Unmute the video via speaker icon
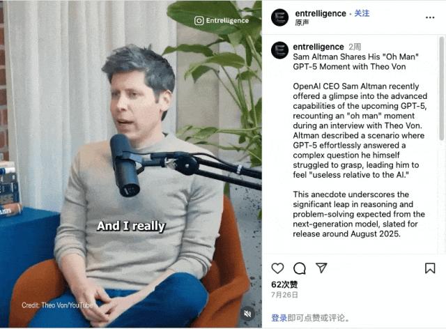The height and width of the screenshot is (329, 446). (x=247, y=314)
